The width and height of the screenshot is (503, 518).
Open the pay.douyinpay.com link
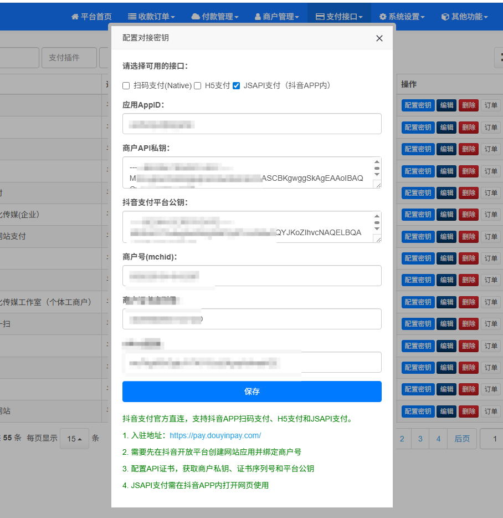215,435
